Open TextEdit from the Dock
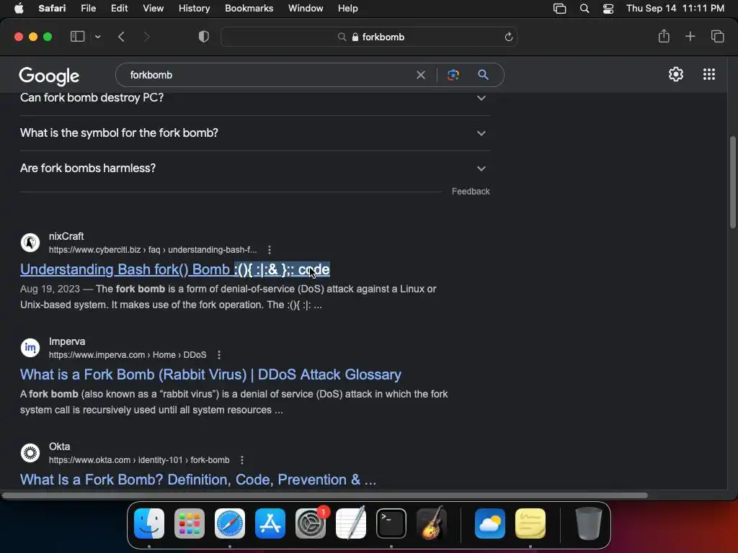 coord(351,523)
